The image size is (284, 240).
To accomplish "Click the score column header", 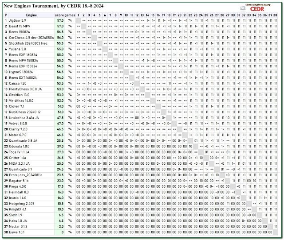I will (x=59, y=15).
